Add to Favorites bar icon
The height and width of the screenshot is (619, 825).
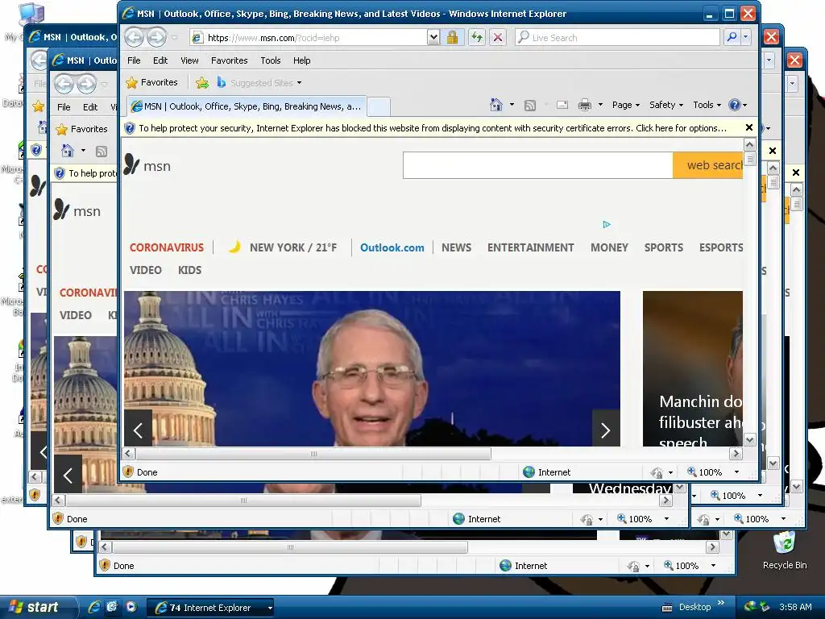point(201,83)
